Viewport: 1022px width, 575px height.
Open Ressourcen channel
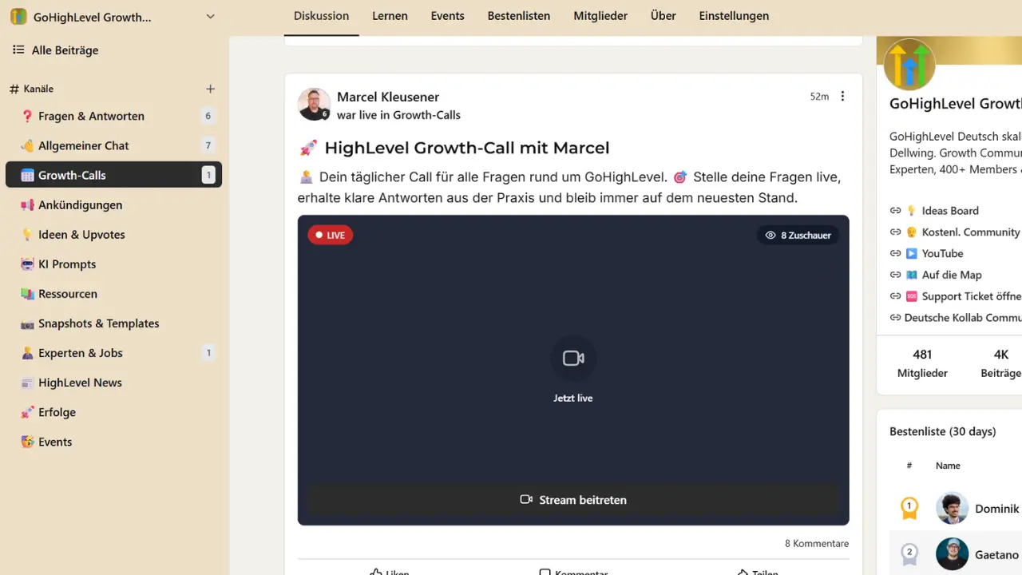pyautogui.click(x=113, y=293)
